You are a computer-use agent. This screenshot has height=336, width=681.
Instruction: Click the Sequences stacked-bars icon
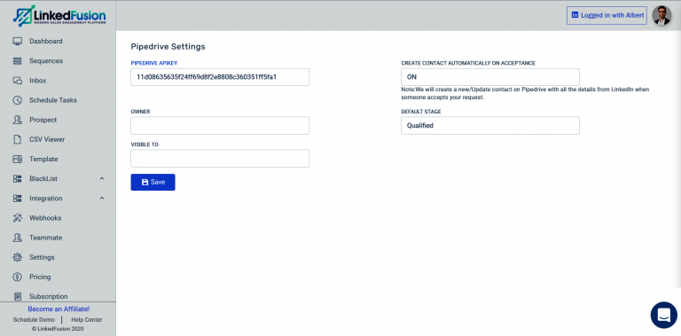click(x=18, y=61)
